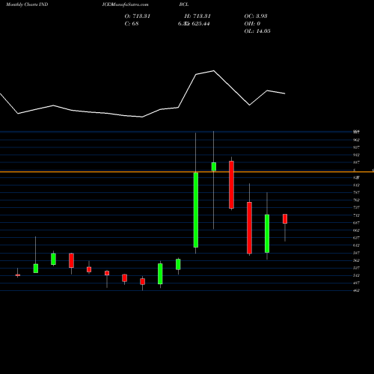Click the tallest green candlestick body

click(196, 210)
